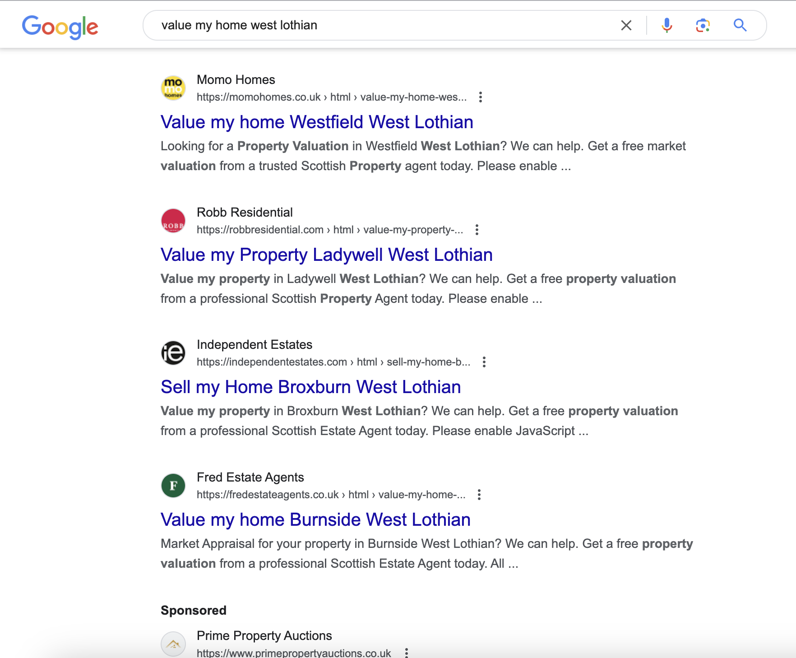Click in the search input field
The width and height of the screenshot is (796, 658).
(x=384, y=25)
